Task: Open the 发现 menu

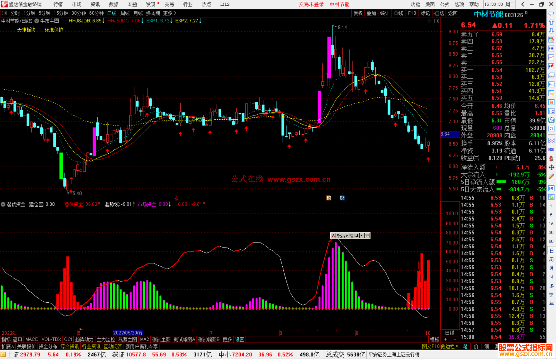Action: click(151, 4)
